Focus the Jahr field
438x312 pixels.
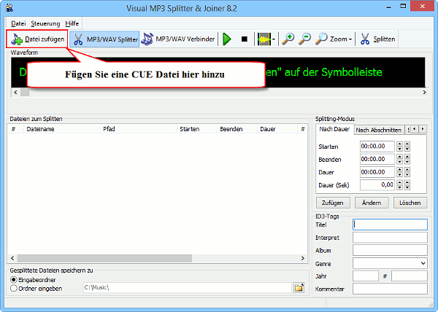pyautogui.click(x=366, y=276)
